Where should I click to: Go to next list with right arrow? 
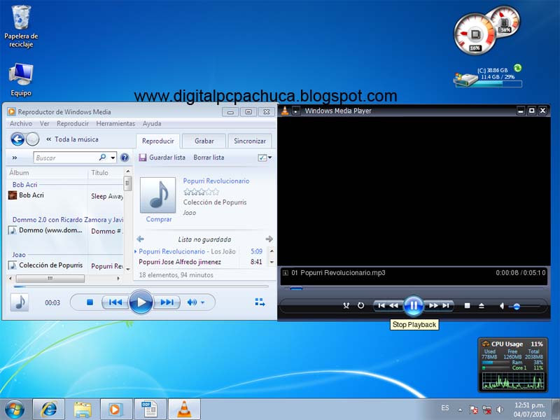pos(269,239)
